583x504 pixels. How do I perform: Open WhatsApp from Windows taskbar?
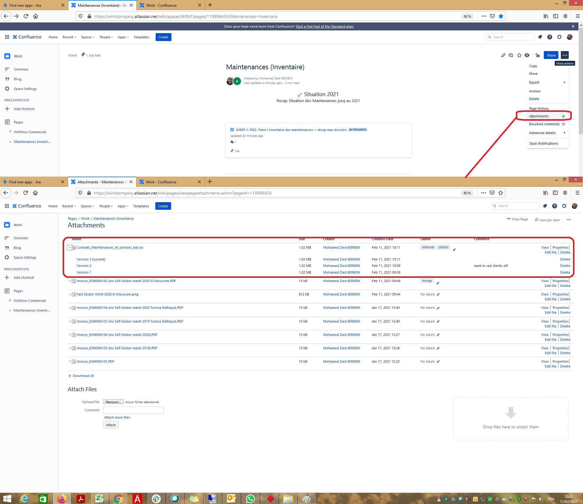(250, 499)
